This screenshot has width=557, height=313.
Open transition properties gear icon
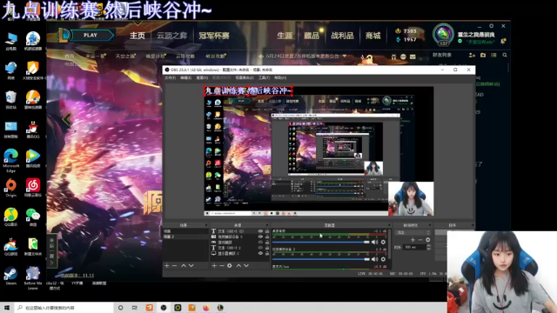pos(428,240)
